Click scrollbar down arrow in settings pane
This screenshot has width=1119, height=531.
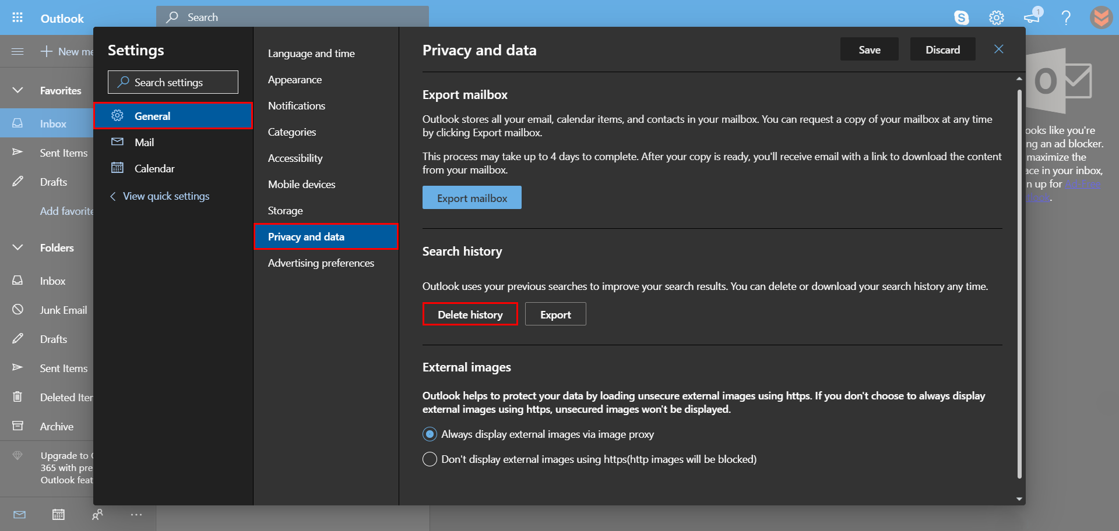[1019, 499]
